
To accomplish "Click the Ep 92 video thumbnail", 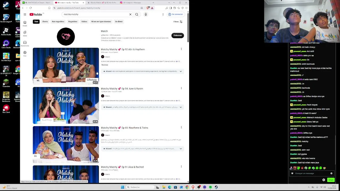I will click(x=66, y=66).
